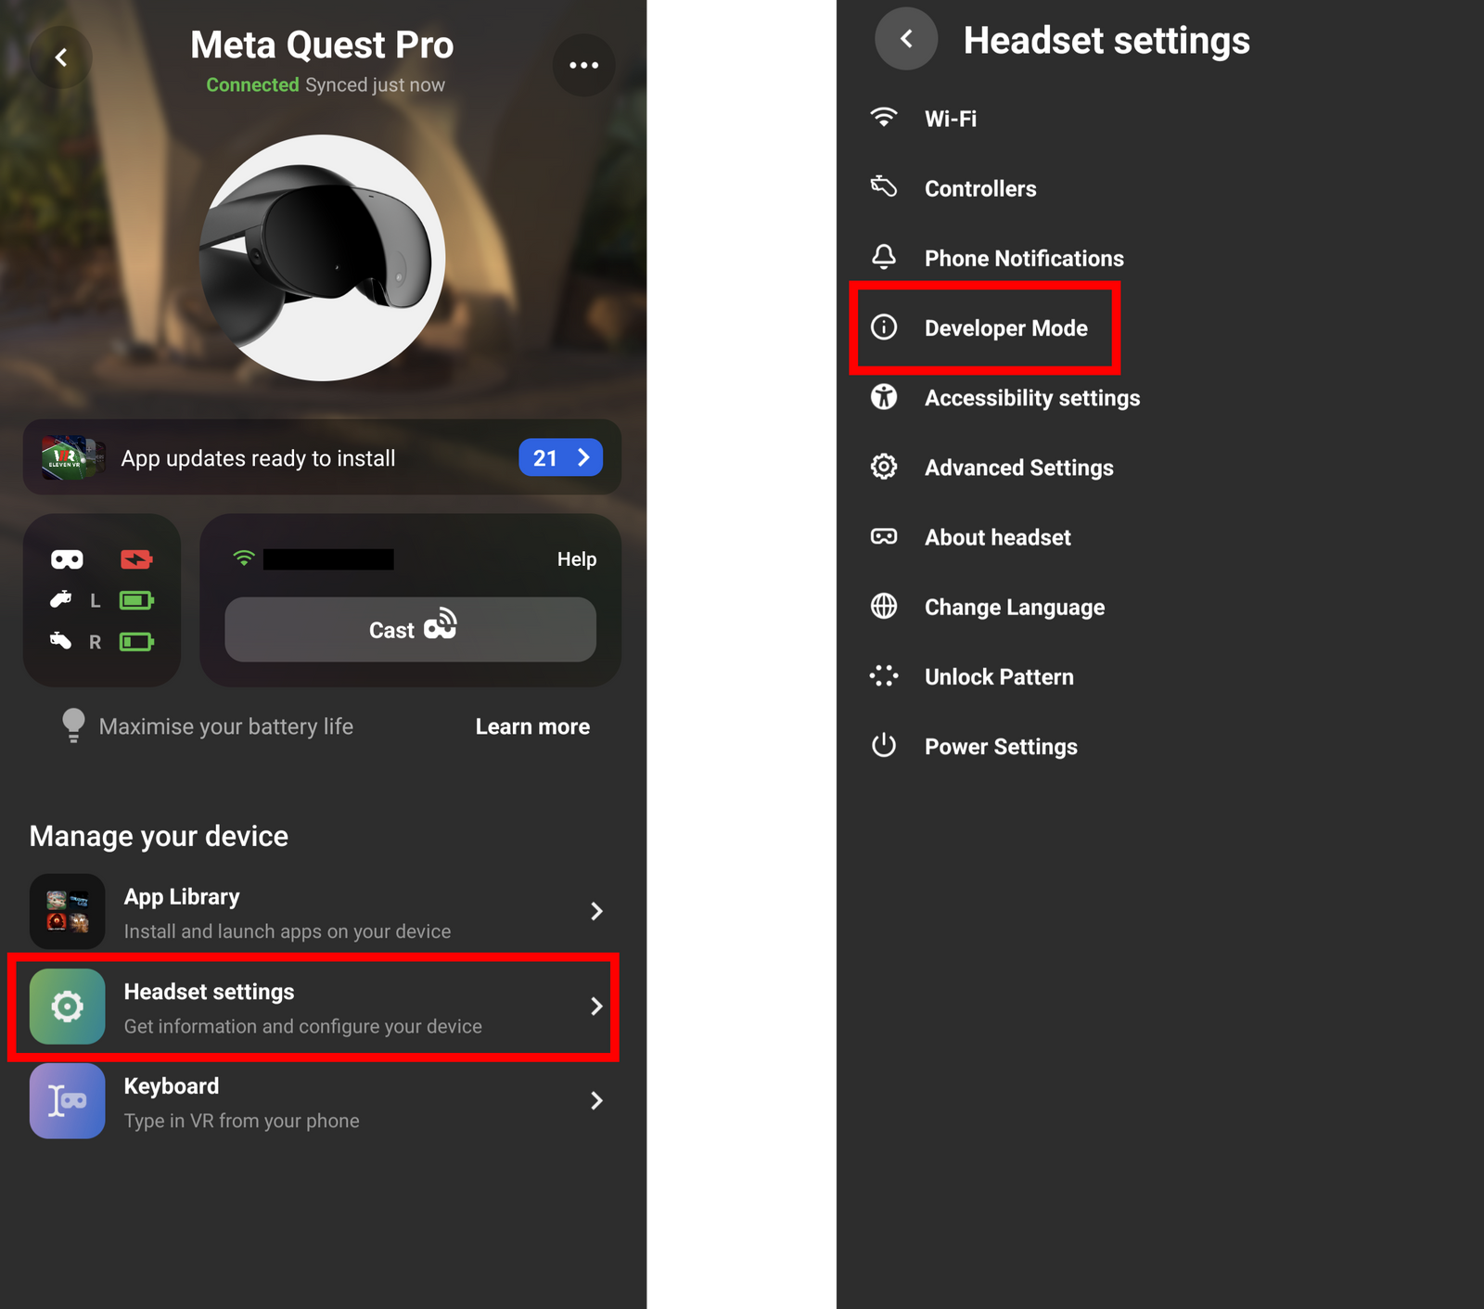Go back from Headset settings
The width and height of the screenshot is (1484, 1309).
(x=906, y=39)
